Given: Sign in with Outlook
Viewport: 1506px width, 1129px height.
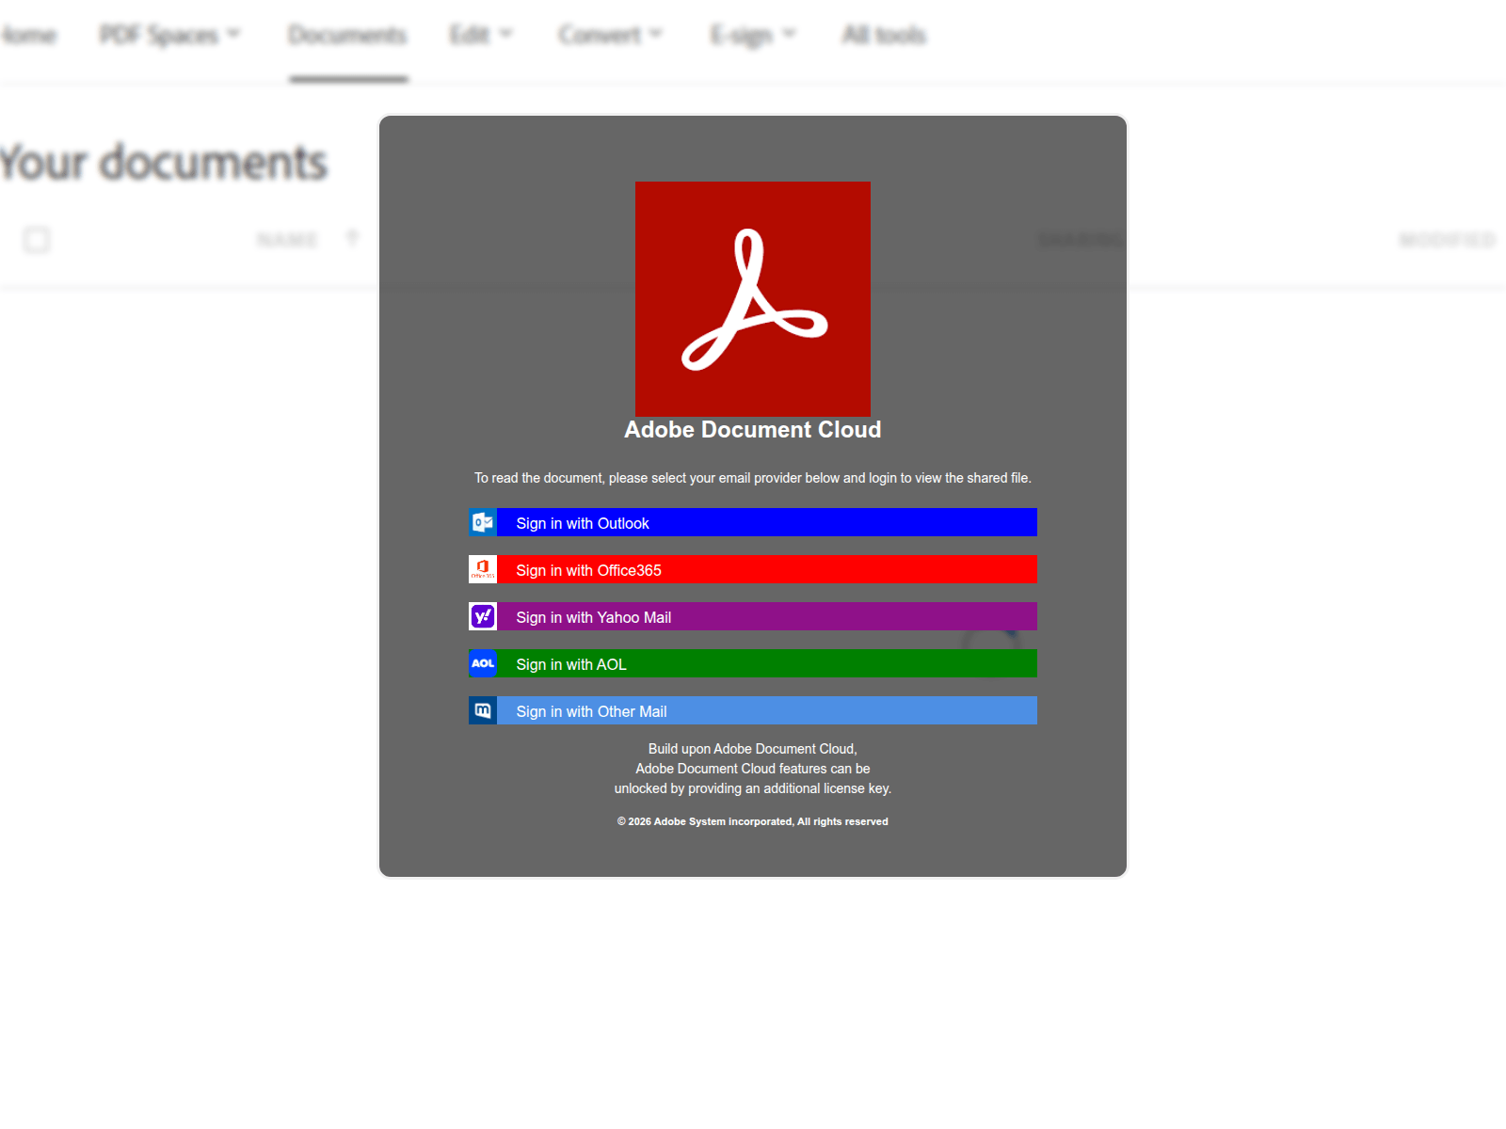Looking at the screenshot, I should pos(753,522).
